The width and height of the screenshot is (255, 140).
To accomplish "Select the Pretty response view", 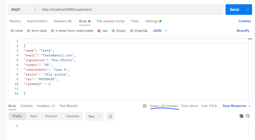I will pos(17,116).
